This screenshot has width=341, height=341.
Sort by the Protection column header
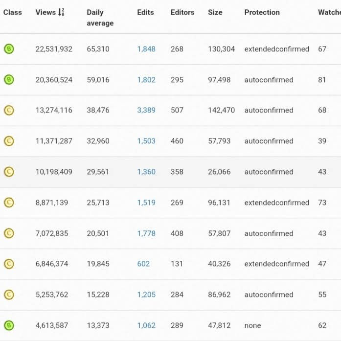coord(262,12)
